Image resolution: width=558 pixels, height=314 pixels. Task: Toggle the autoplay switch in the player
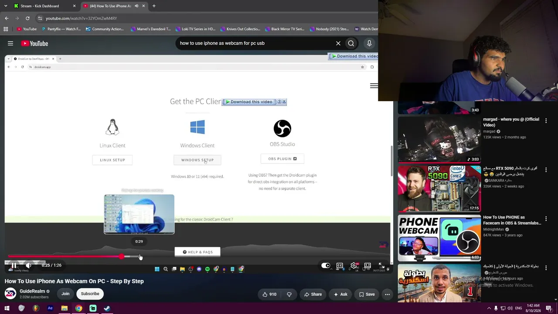point(326,265)
